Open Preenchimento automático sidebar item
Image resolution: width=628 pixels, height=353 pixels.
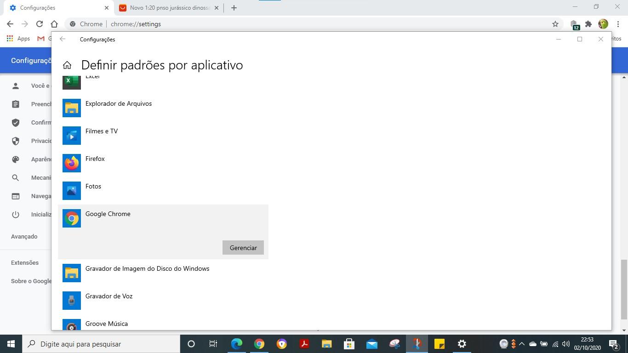(x=26, y=104)
